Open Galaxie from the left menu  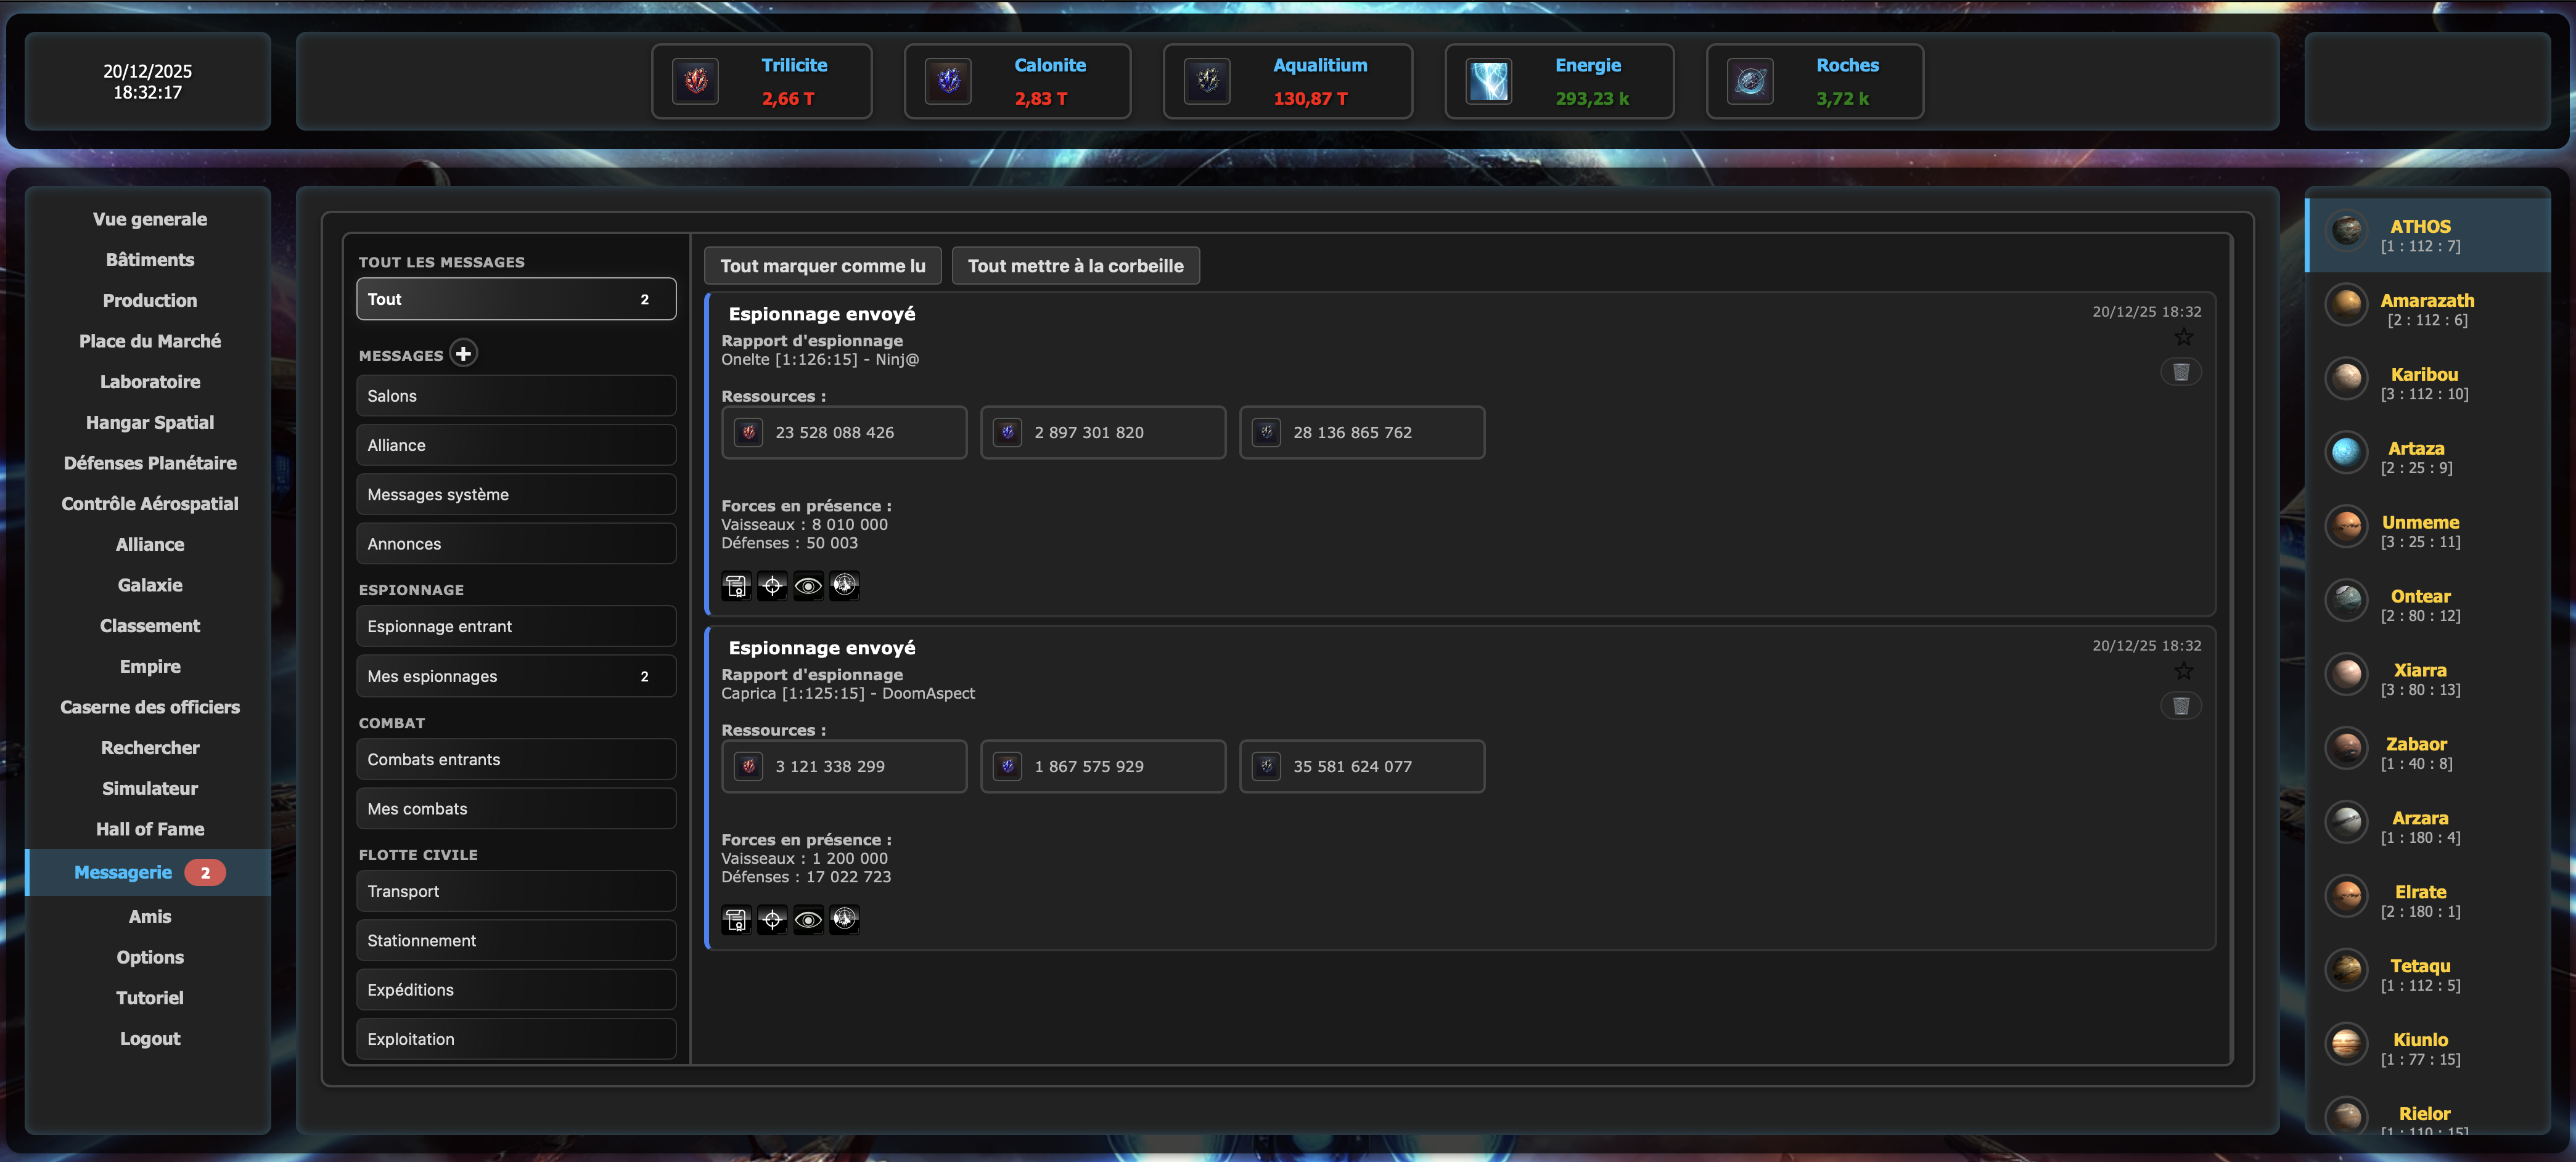(x=150, y=585)
